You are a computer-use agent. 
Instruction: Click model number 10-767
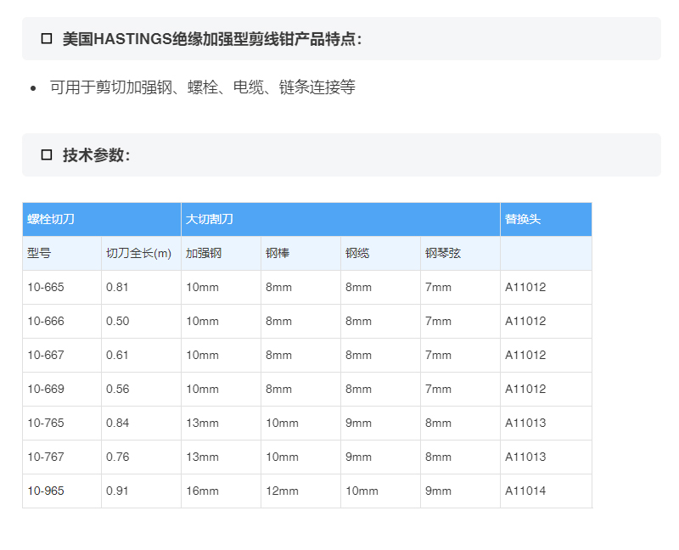point(46,457)
